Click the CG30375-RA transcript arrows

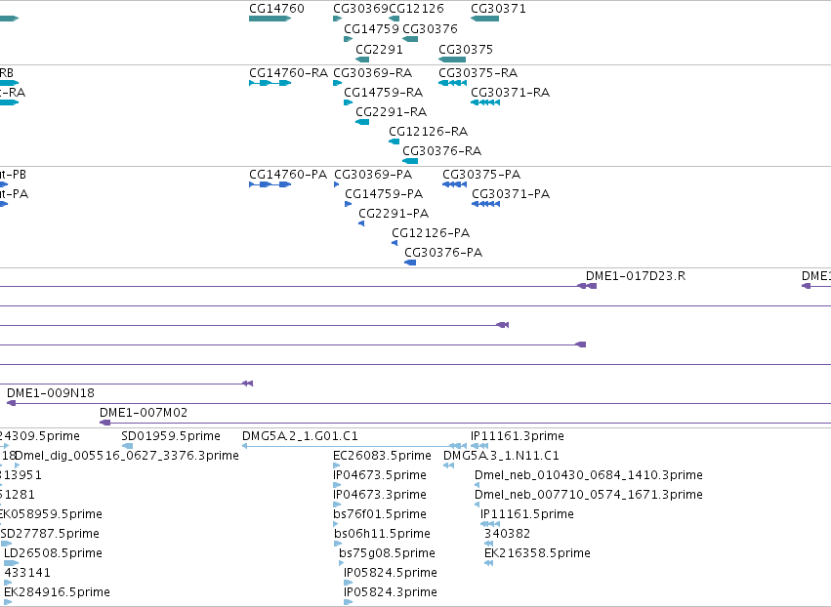click(452, 83)
